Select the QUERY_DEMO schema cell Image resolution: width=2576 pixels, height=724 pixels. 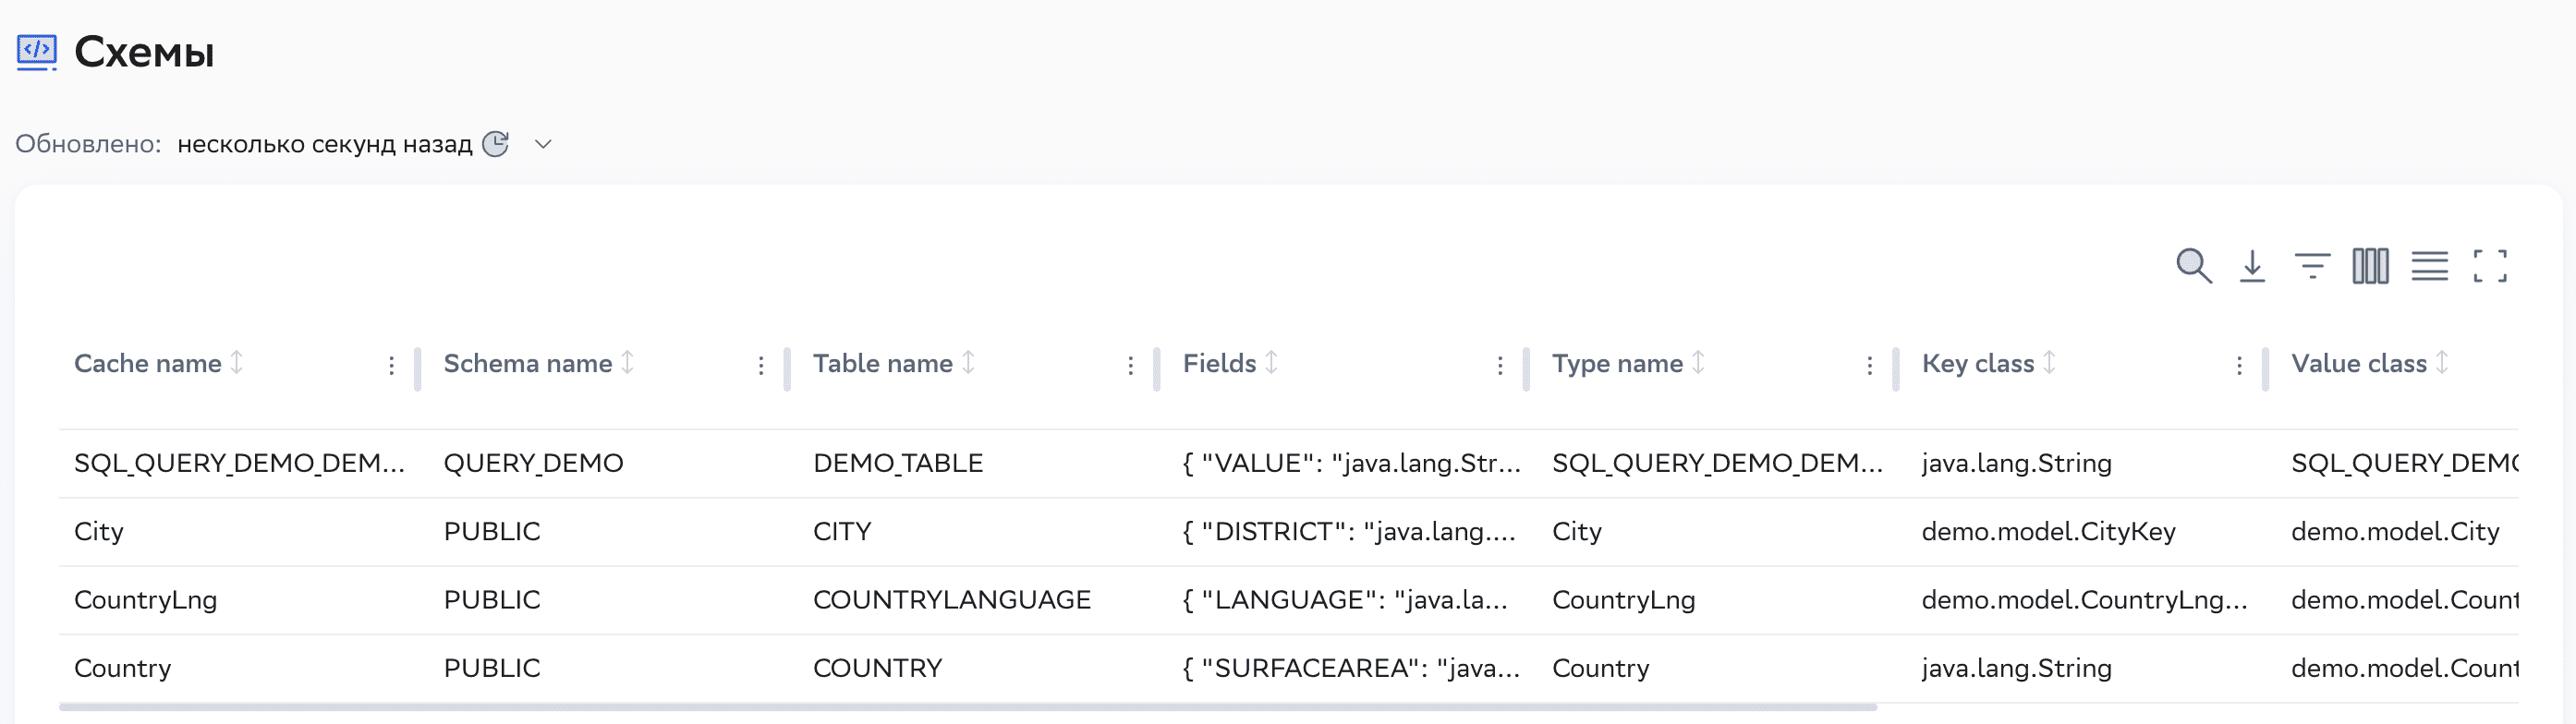[x=533, y=463]
